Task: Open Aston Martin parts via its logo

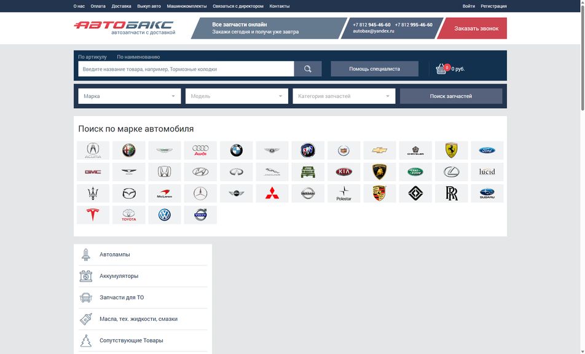Action: point(165,151)
